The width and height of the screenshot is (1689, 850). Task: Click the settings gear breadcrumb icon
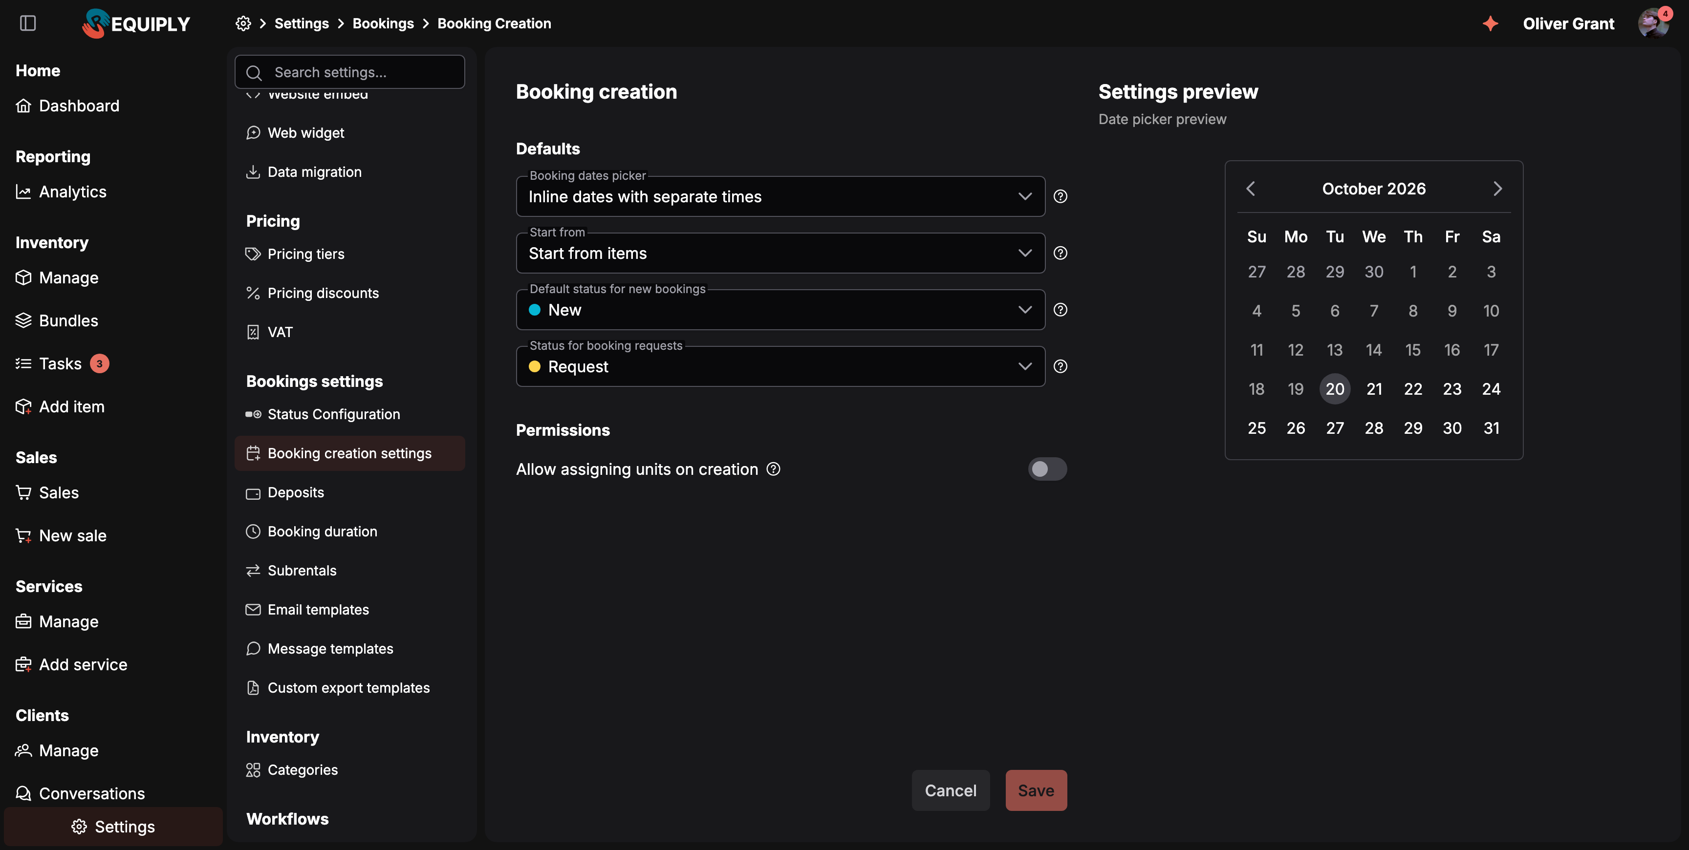[243, 23]
